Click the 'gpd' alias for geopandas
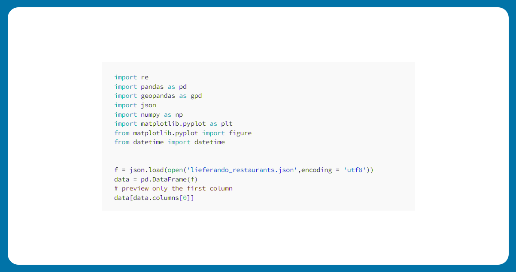Image resolution: width=516 pixels, height=272 pixels. tap(196, 96)
